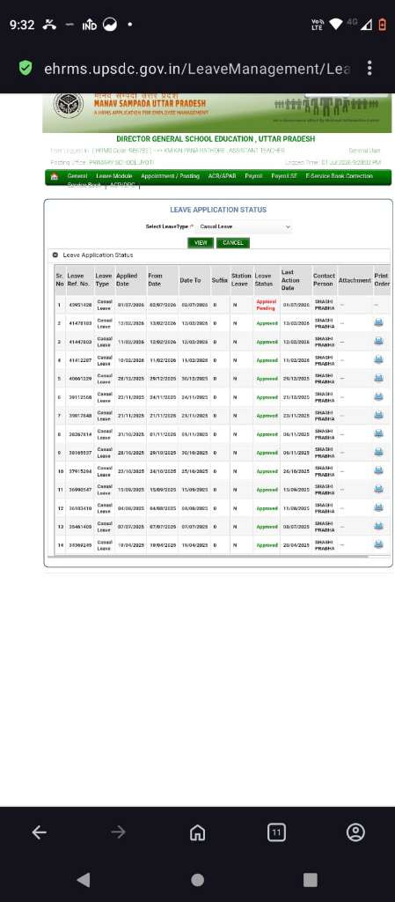Print the order for row 4
Screen dimensions: 395x902
click(378, 359)
